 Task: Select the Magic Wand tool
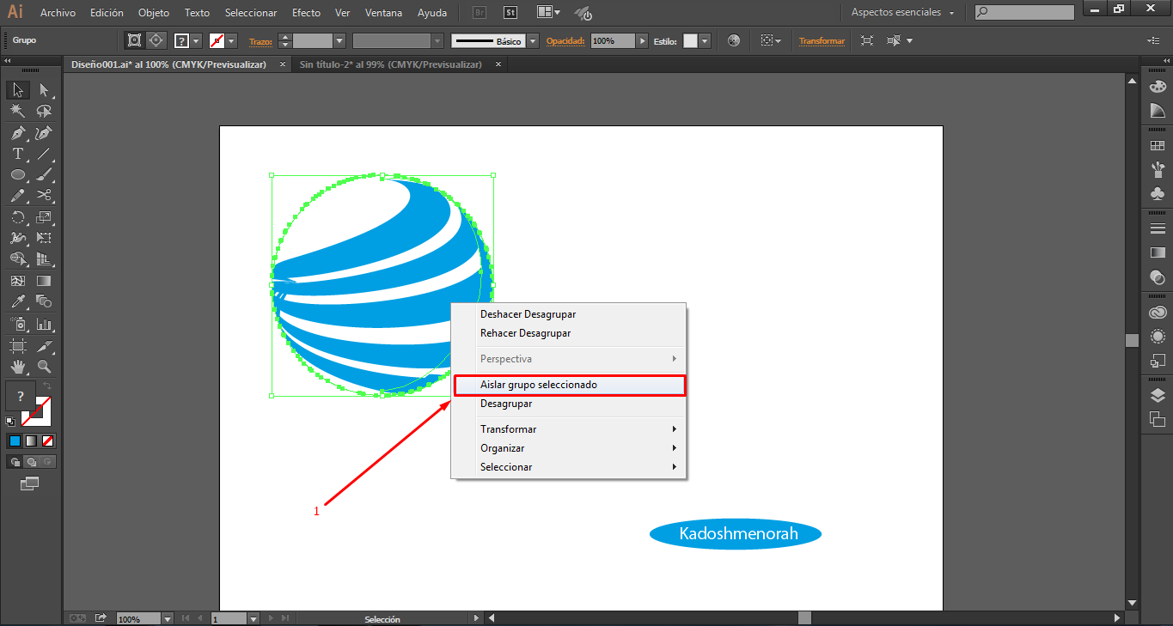point(17,112)
